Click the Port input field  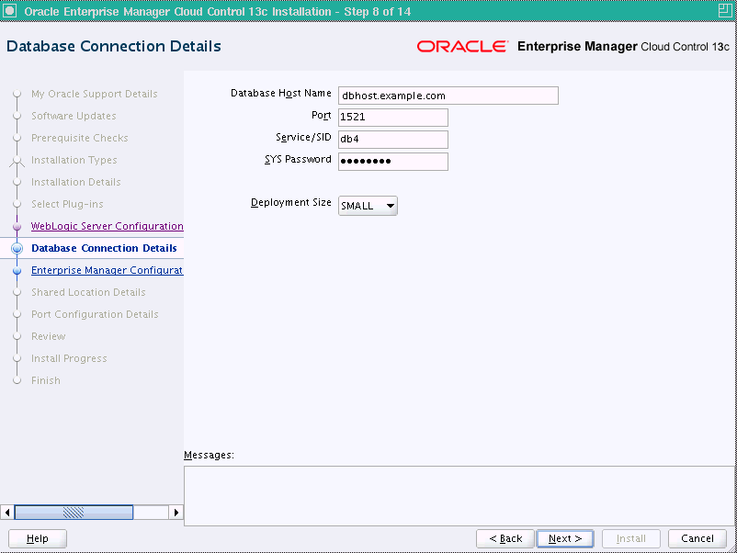pyautogui.click(x=393, y=117)
